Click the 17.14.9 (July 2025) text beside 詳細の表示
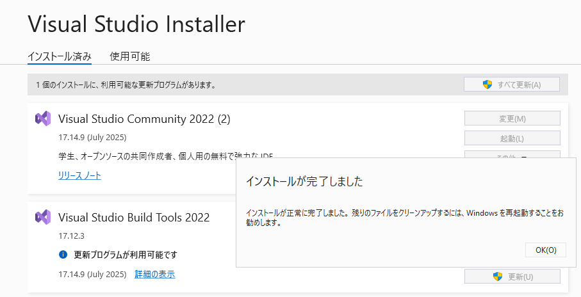581x297 pixels. click(92, 275)
